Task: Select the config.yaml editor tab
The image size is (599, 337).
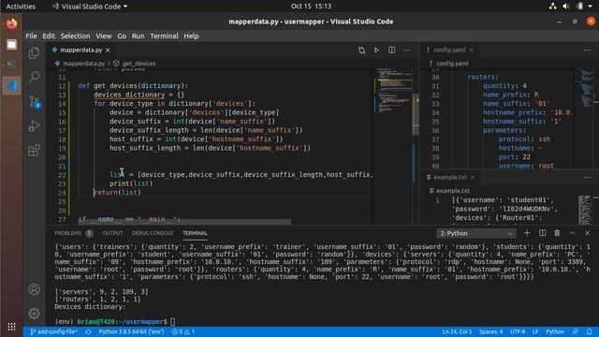Action: pyautogui.click(x=449, y=50)
